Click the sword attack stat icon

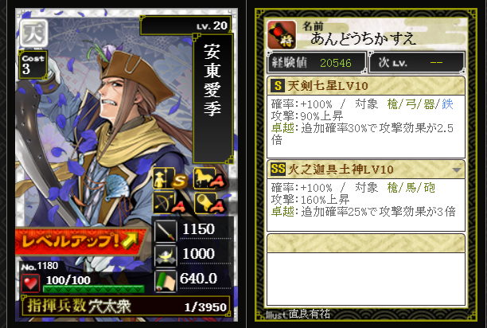click(166, 231)
